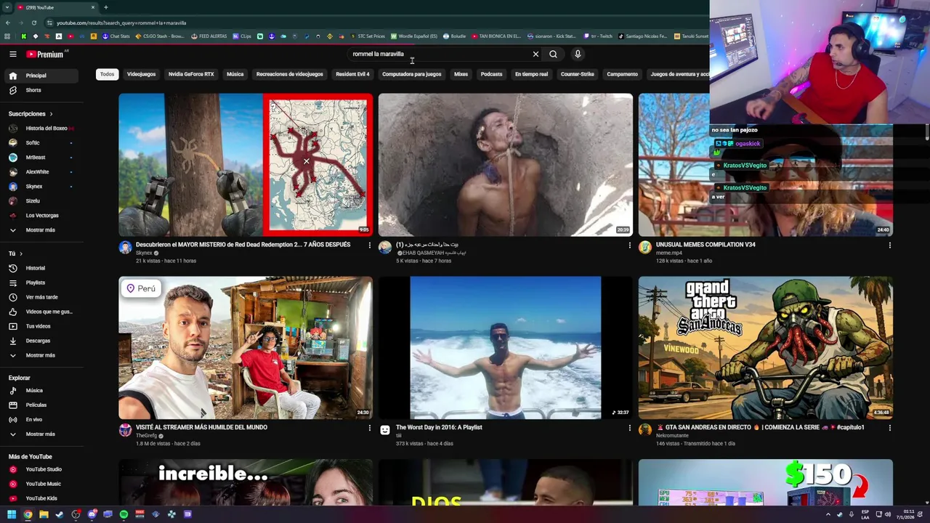Open the Suscripciones section chevron
The image size is (930, 523).
click(51, 114)
